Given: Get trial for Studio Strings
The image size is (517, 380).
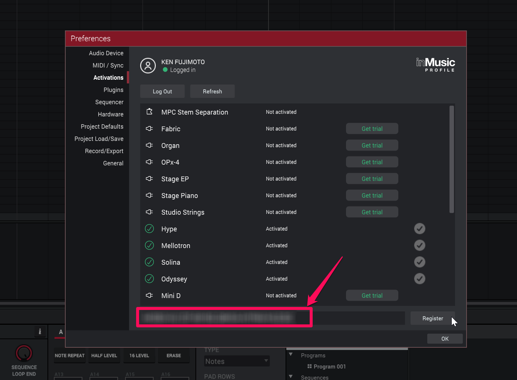Looking at the screenshot, I should 372,212.
